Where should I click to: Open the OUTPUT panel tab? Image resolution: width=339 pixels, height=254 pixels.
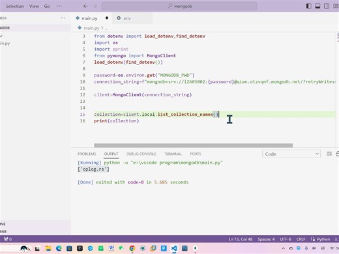tap(111, 154)
